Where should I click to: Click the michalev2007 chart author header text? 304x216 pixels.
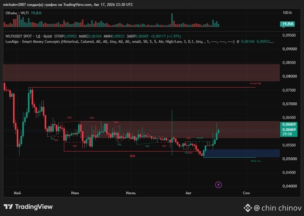[68, 4]
